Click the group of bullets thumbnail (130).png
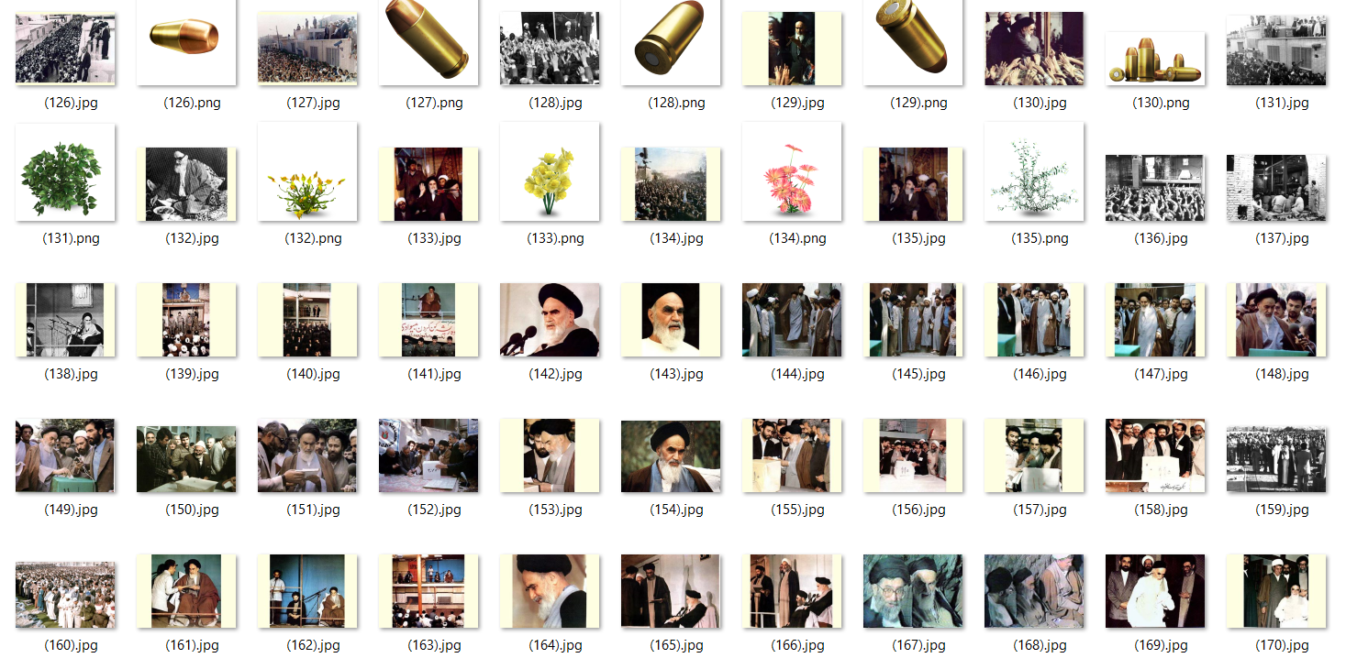 [1155, 60]
